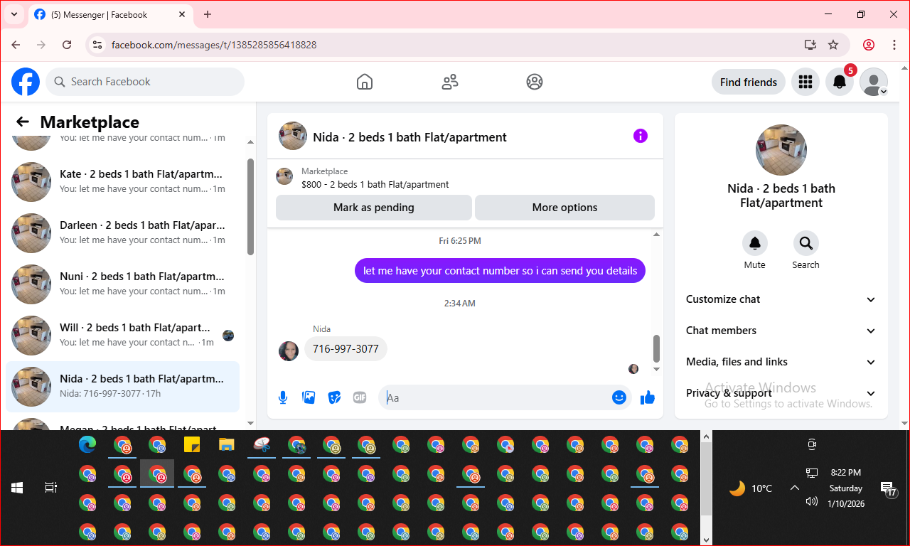This screenshot has width=910, height=546.
Task: Open Darleen's conversation in the list
Action: click(x=123, y=233)
